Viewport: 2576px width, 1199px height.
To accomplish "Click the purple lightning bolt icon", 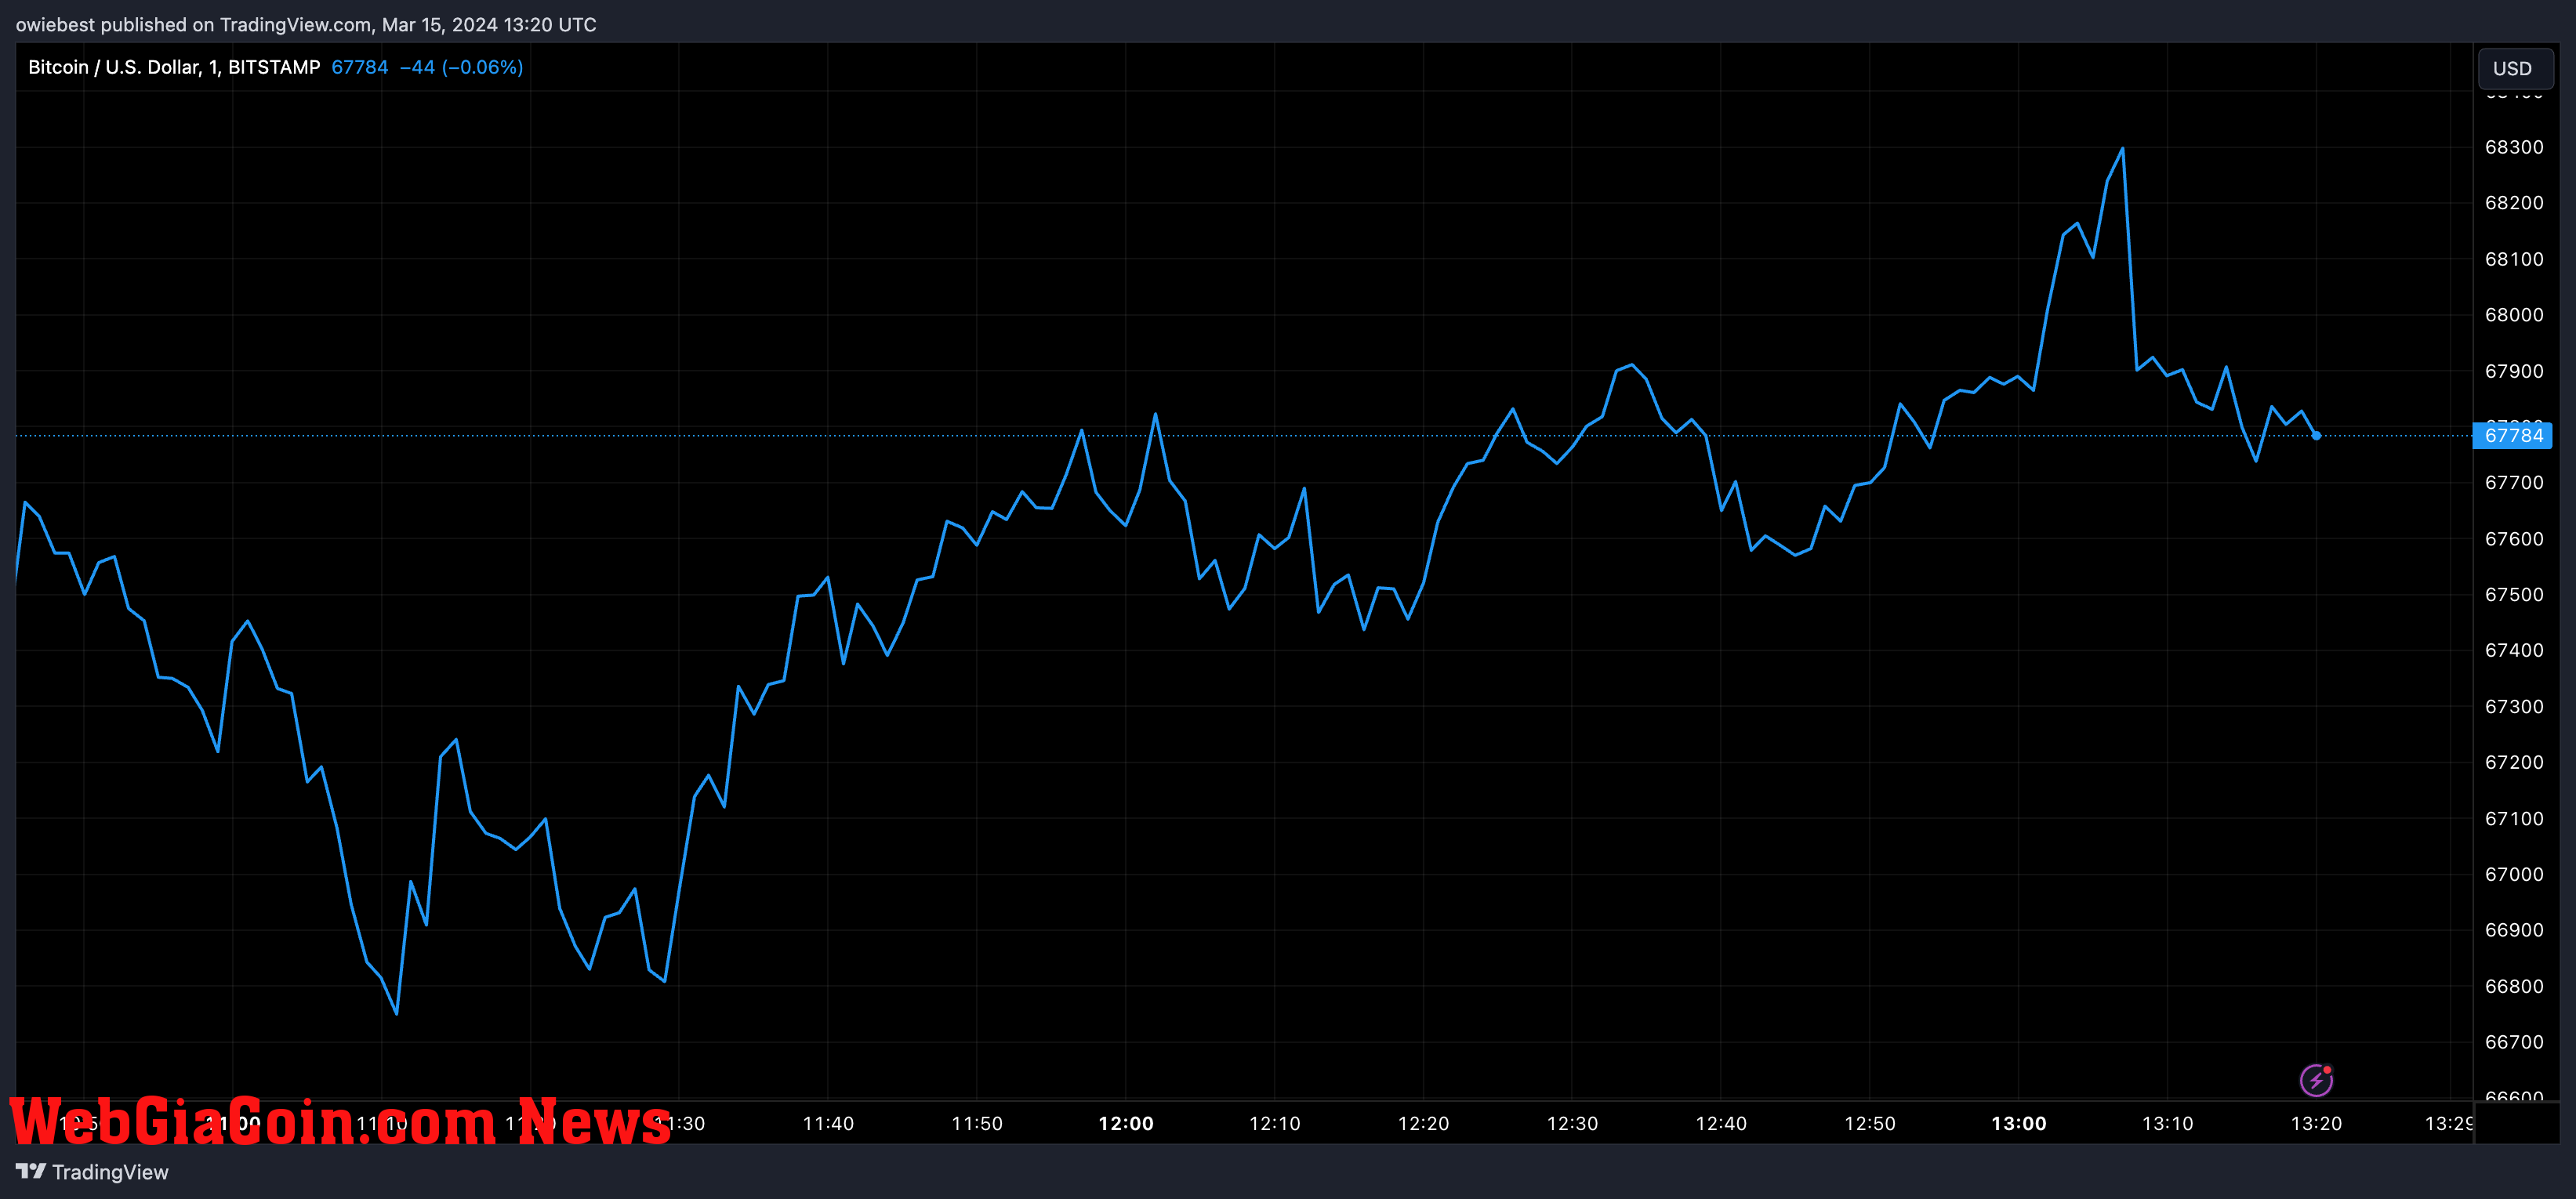I will pos(2316,1080).
